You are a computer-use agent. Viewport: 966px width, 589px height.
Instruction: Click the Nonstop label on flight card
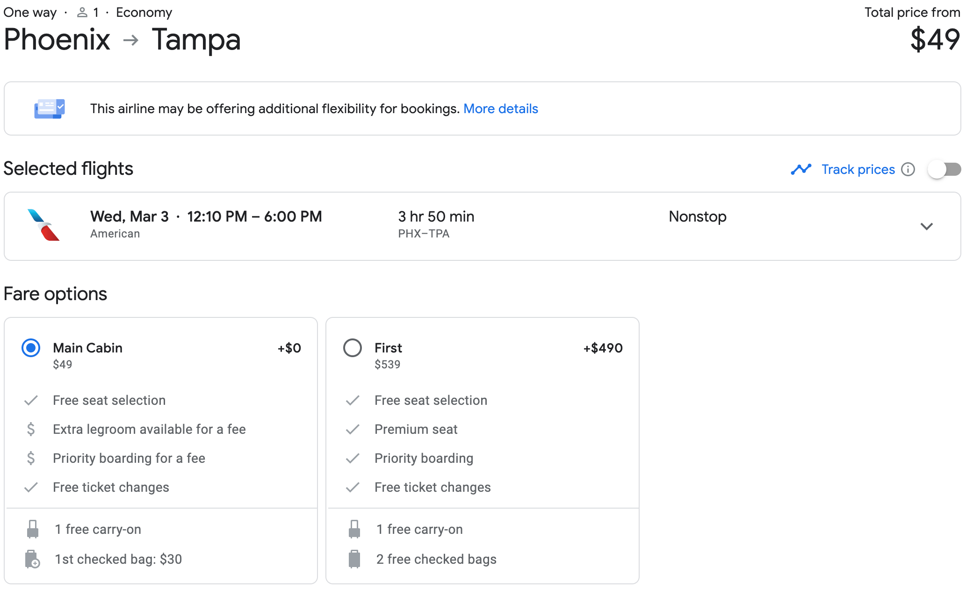tap(697, 216)
